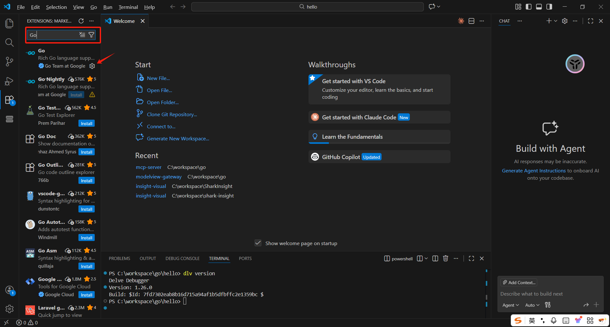Screen dimensions: 610x327
Task: Open Customize Layout button
Action: (x=518, y=7)
